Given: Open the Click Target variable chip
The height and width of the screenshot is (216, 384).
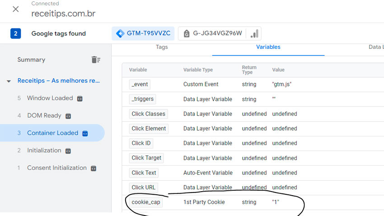Looking at the screenshot, I should click(146, 158).
